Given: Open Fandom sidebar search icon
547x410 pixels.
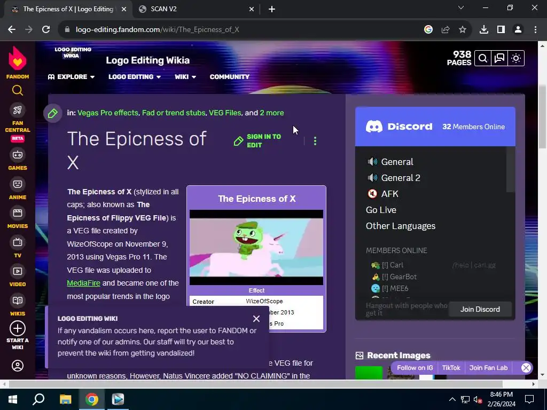Looking at the screenshot, I should 18,90.
